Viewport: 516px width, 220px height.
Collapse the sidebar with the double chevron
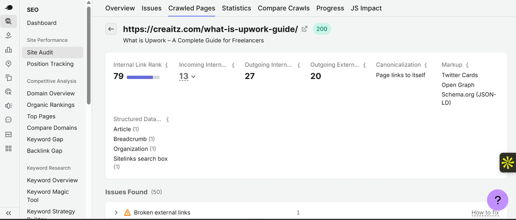click(9, 213)
